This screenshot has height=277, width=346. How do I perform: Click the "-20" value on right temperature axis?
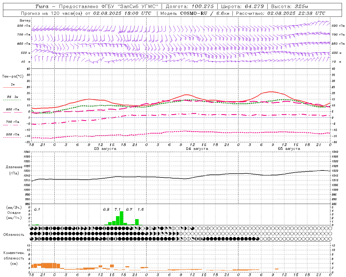coord(334,142)
